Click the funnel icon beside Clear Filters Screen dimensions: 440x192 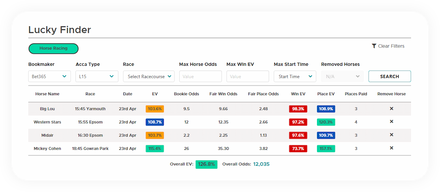374,46
